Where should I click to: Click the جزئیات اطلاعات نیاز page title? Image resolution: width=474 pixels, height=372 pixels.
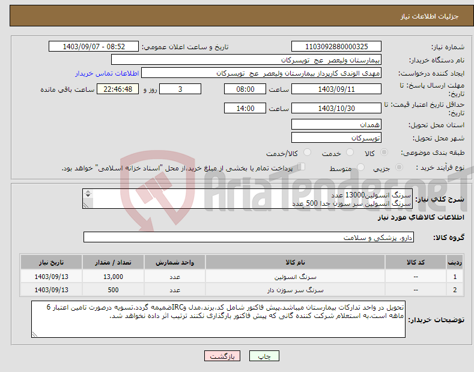coord(430,16)
